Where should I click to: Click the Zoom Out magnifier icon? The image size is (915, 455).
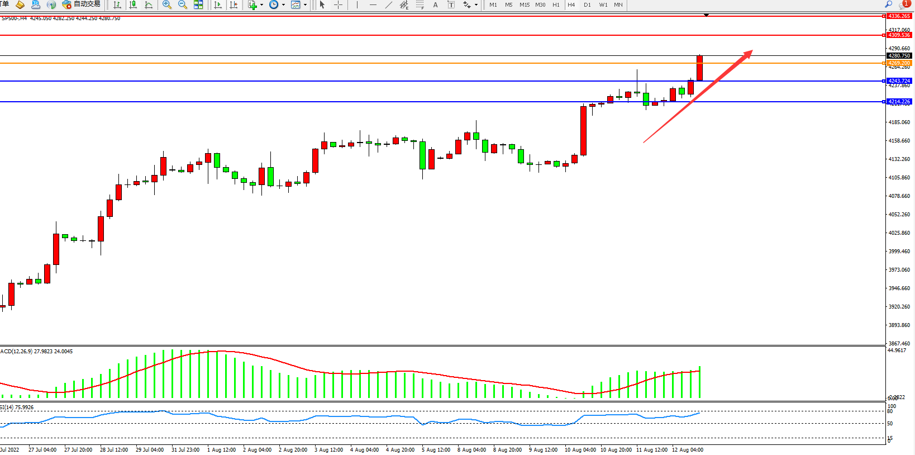click(x=182, y=4)
